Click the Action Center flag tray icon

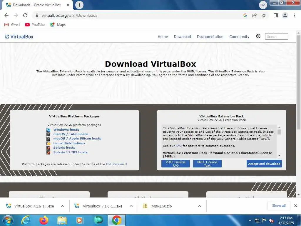pyautogui.click(x=264, y=220)
